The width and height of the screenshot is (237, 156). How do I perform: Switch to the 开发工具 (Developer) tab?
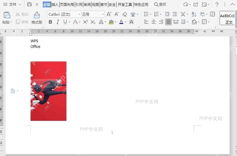(125, 4)
